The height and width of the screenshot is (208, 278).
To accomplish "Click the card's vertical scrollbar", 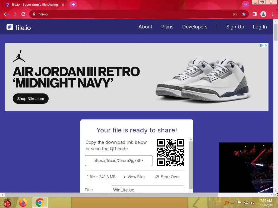I will coord(191,165).
